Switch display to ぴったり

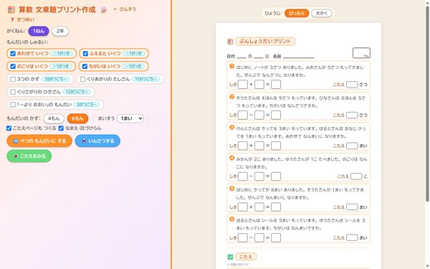pos(297,13)
